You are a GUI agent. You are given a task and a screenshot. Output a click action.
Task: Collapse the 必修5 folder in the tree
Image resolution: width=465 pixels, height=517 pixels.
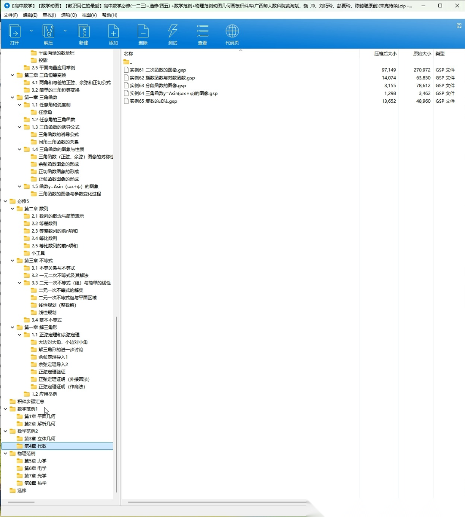point(6,201)
